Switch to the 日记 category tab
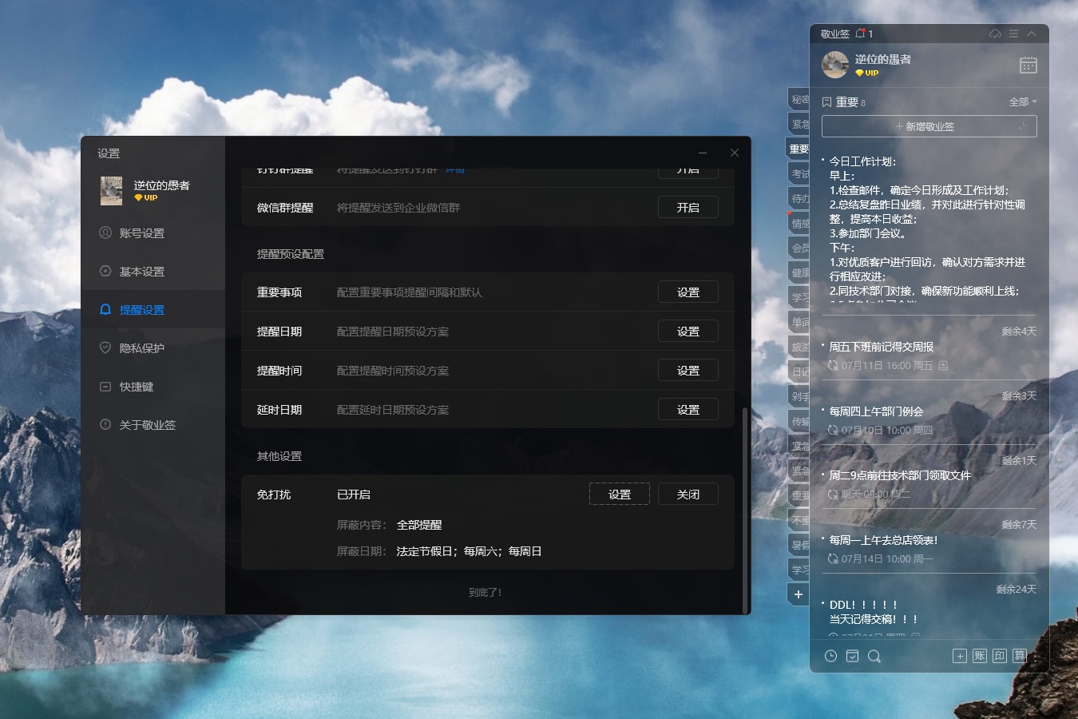 [x=799, y=371]
